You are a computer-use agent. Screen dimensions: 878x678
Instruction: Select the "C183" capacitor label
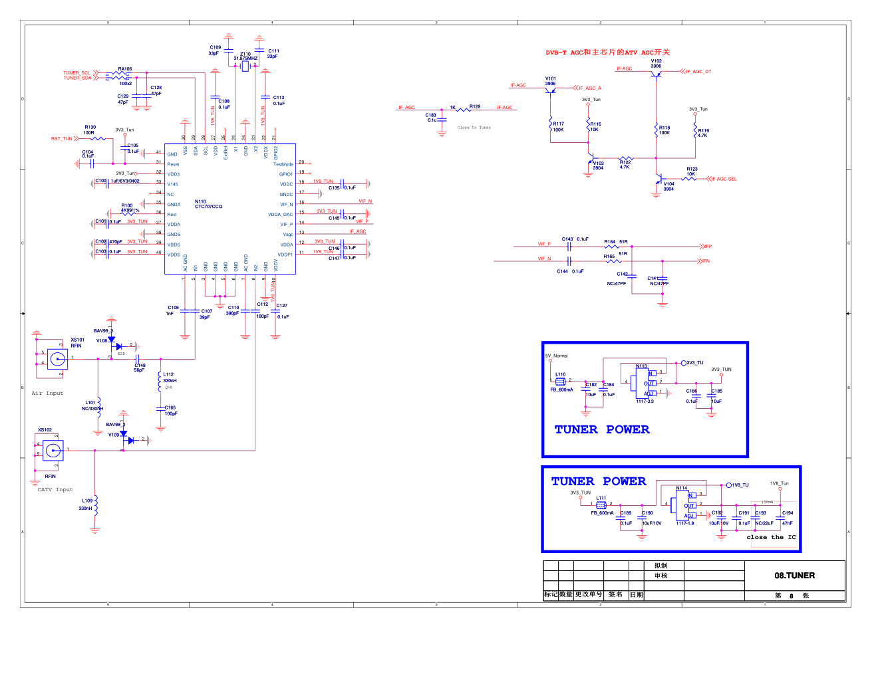pyautogui.click(x=431, y=116)
